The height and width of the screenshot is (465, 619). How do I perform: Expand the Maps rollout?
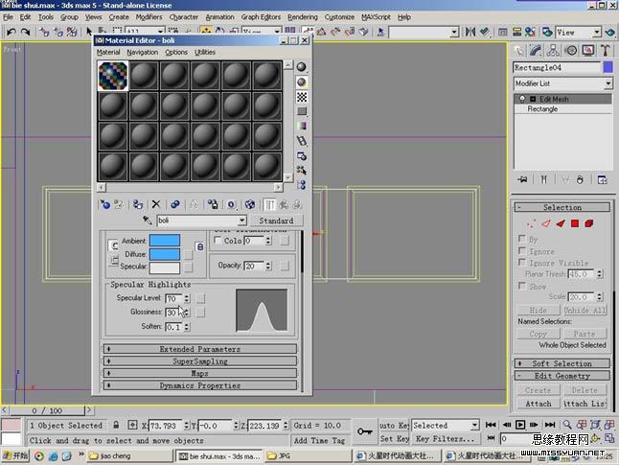click(x=200, y=373)
